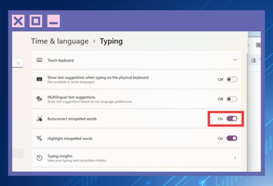Viewport: 273px width, 186px height.
Task: Click 'View your typing and corrections history' text
Action: [77, 161]
